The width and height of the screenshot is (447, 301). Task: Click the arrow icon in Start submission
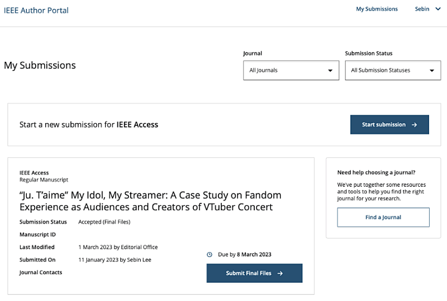414,125
